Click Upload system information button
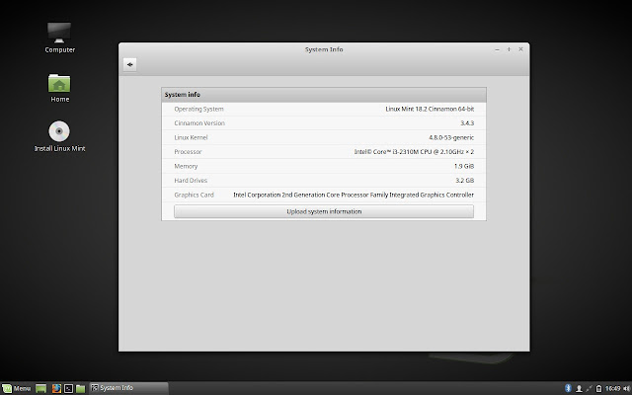 324,211
